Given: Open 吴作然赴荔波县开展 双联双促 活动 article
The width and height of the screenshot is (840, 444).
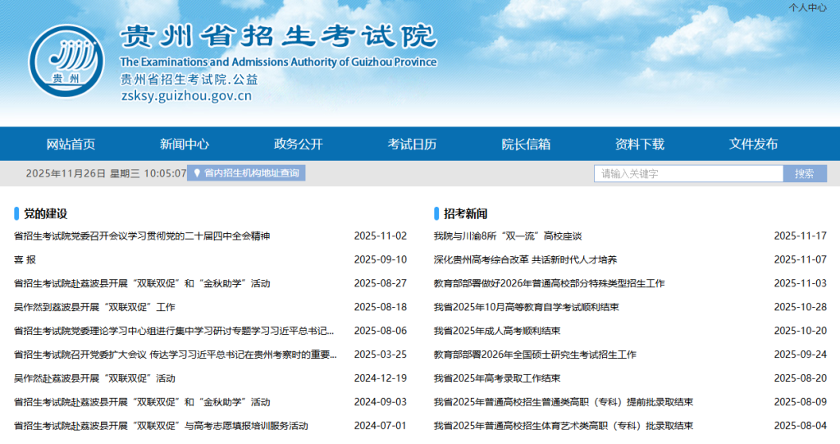Looking at the screenshot, I should pyautogui.click(x=94, y=378).
